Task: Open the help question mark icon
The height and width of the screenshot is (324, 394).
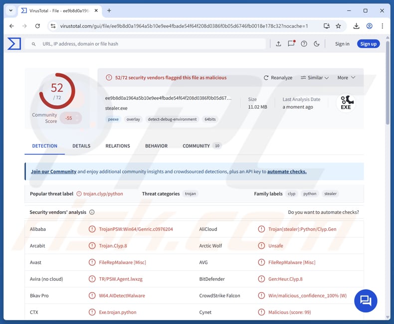Action: [x=304, y=44]
